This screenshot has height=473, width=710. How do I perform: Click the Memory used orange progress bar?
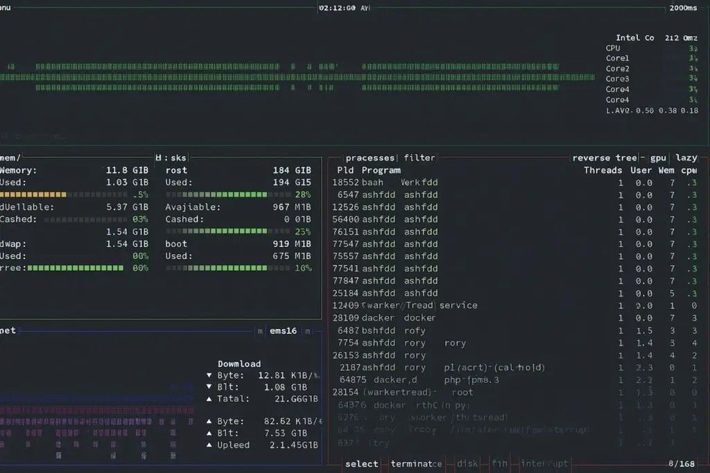[x=33, y=195]
